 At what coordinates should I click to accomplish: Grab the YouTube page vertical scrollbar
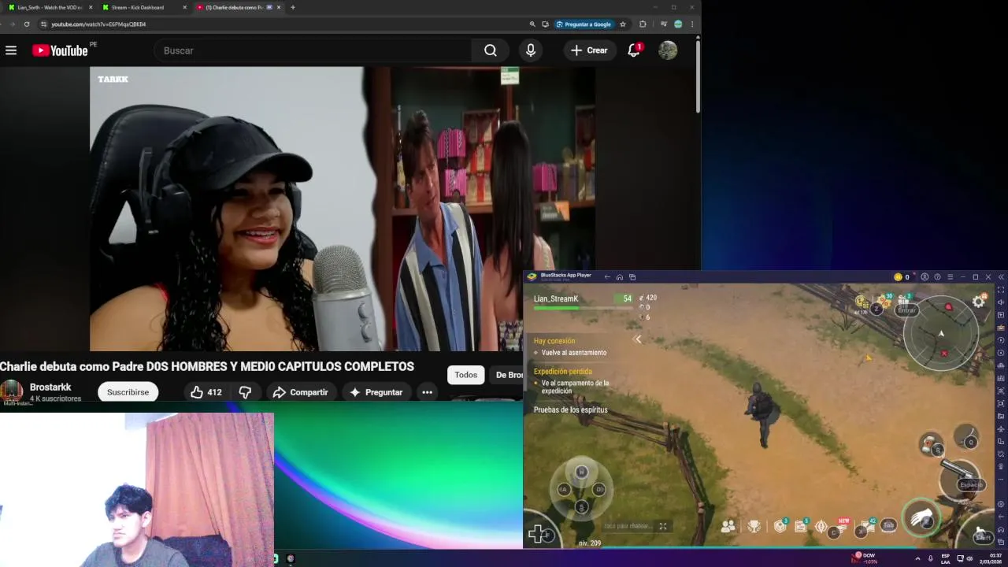698,76
